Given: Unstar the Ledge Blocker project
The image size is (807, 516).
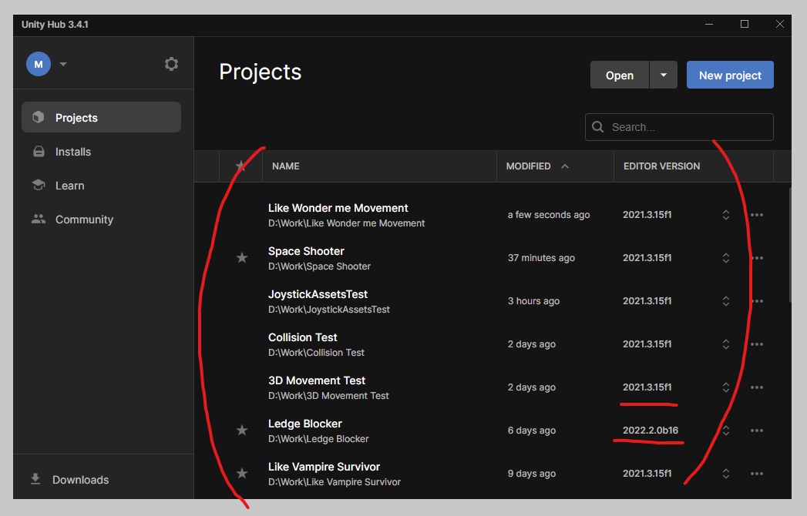Looking at the screenshot, I should pos(242,430).
